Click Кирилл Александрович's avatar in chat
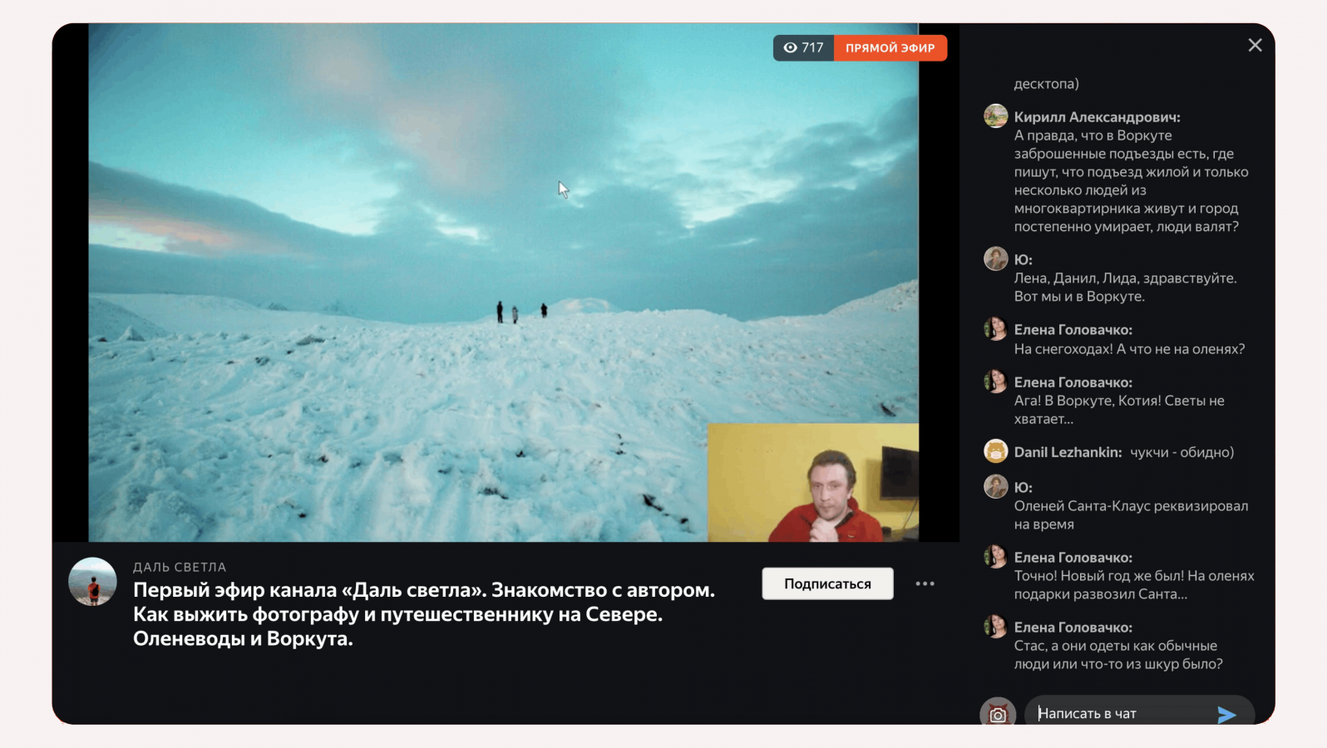 point(995,116)
